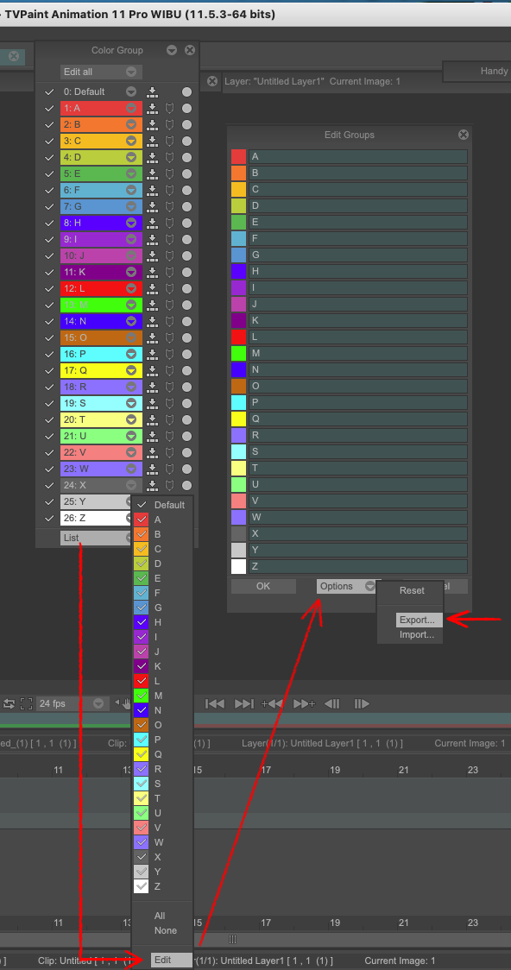Jump to first frame with rewind icon
The image size is (511, 970).
coord(215,703)
